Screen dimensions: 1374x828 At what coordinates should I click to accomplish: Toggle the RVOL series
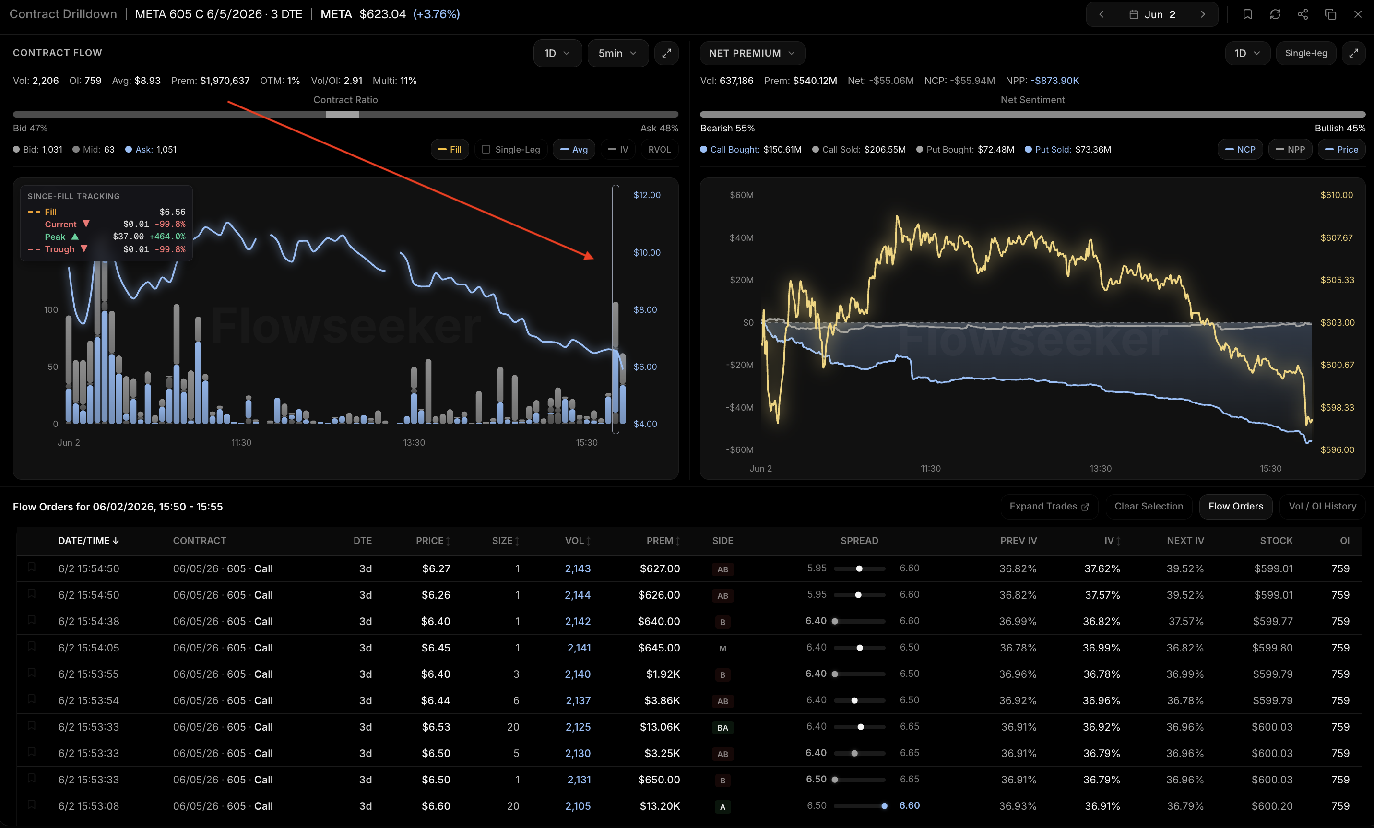[660, 149]
